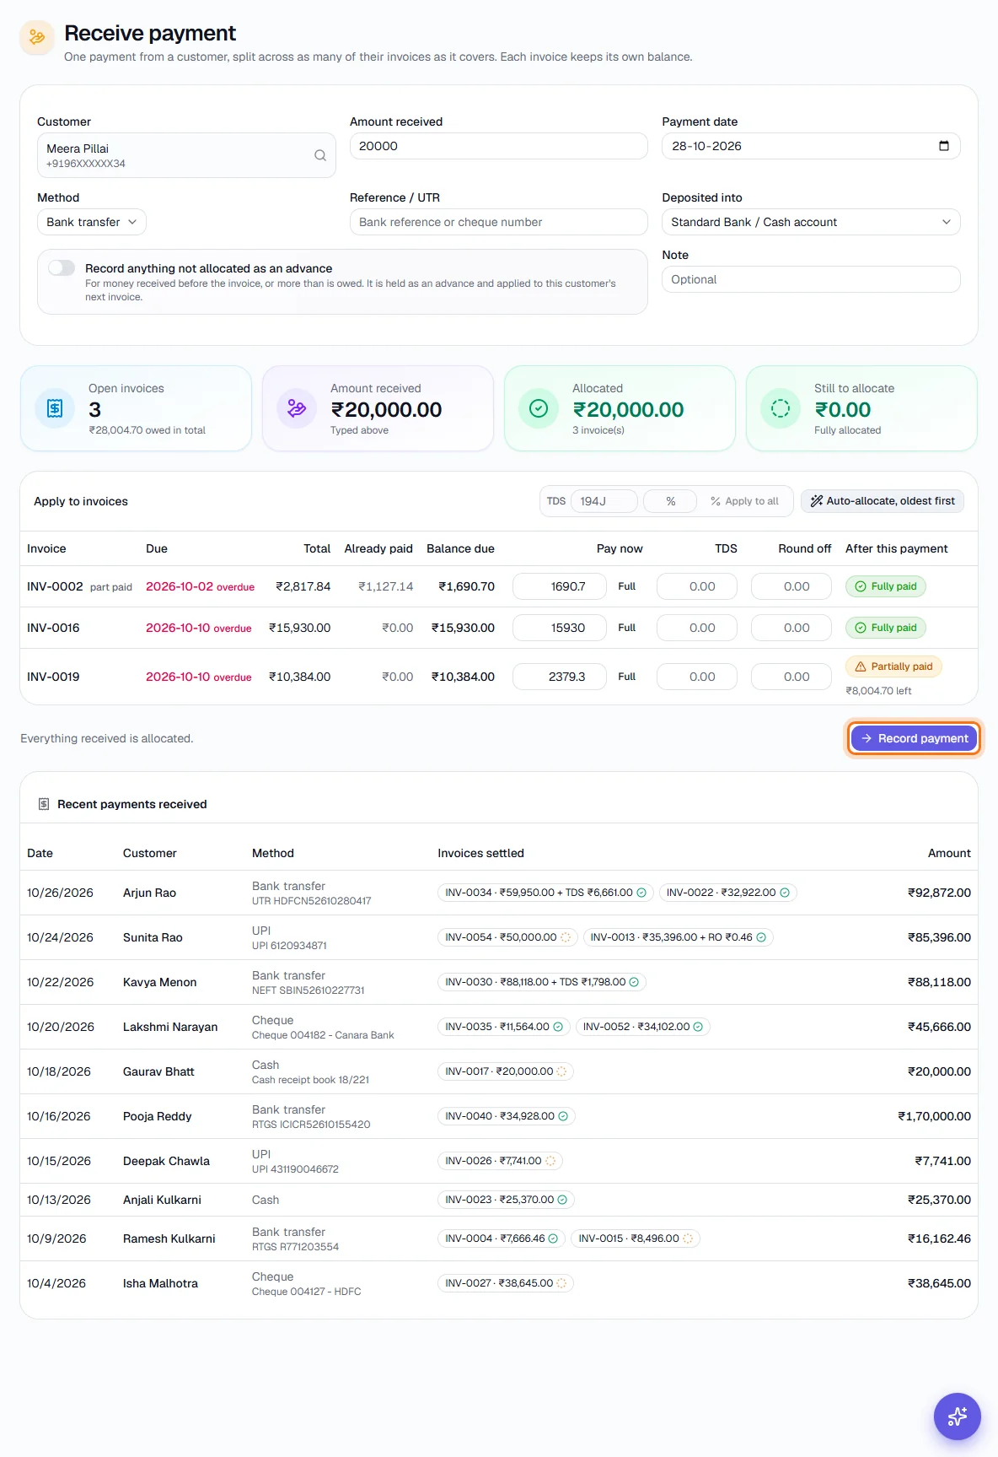Click the ₹8,004.70 left text
This screenshot has width=998, height=1457.
(878, 691)
